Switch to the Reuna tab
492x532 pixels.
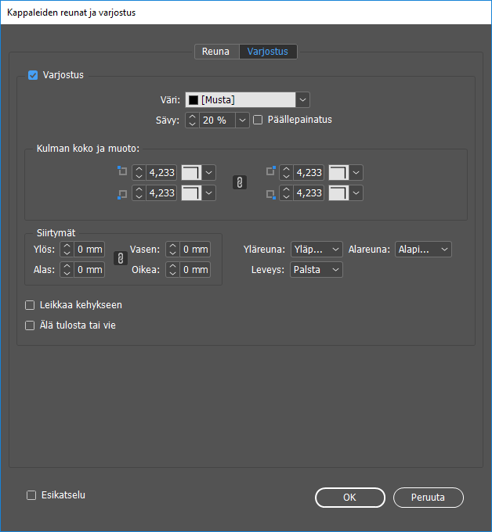[x=216, y=52]
